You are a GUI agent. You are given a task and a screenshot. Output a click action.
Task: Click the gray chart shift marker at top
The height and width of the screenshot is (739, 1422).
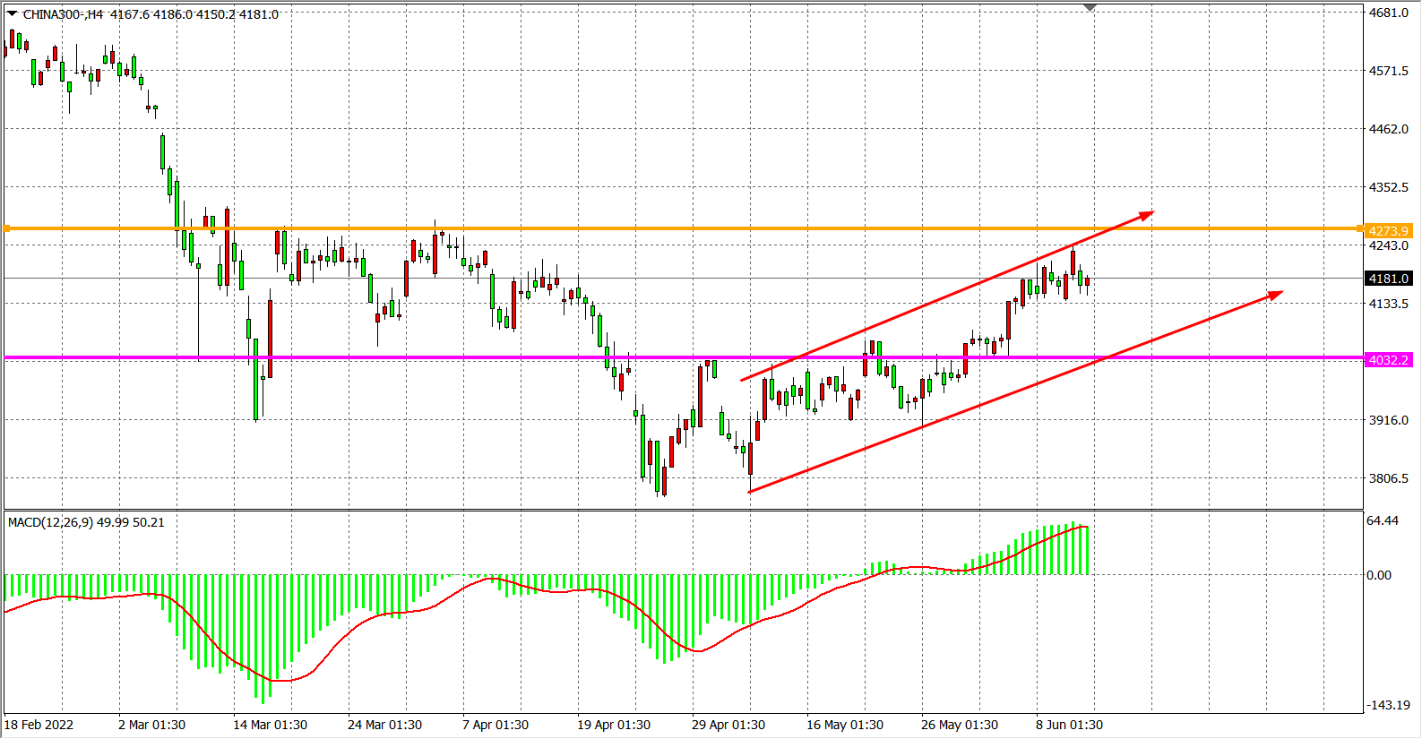coord(1090,8)
